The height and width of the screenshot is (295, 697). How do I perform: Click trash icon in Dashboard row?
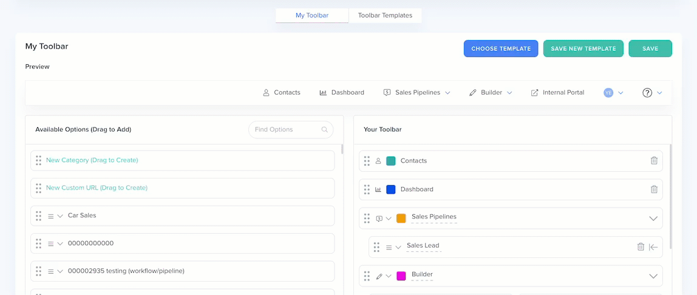click(x=654, y=189)
